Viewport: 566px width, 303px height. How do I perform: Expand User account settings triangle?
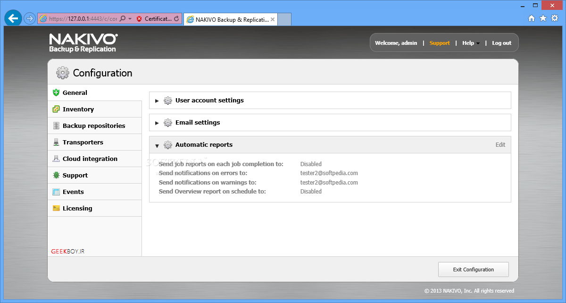pyautogui.click(x=157, y=101)
